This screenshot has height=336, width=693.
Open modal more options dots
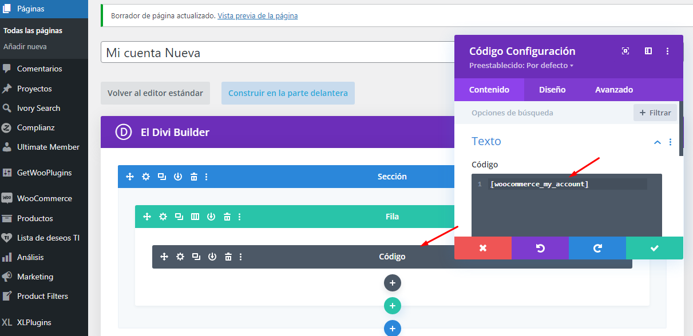667,51
